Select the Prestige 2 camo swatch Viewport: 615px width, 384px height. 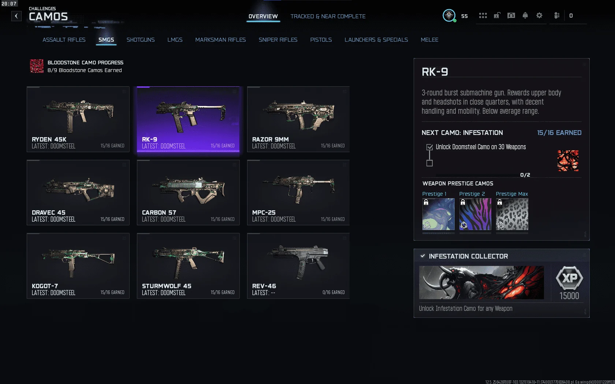(475, 214)
